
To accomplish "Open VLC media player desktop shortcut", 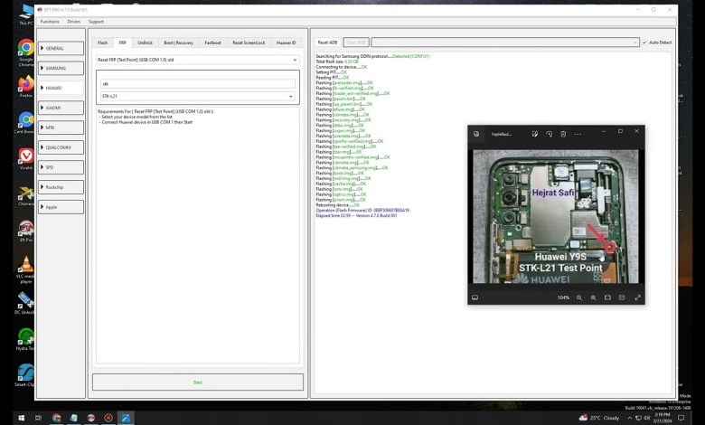I will point(25,269).
